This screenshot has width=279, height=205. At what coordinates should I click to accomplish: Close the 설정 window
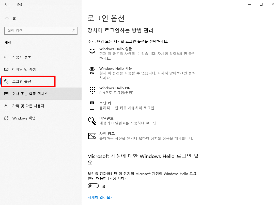273,4
